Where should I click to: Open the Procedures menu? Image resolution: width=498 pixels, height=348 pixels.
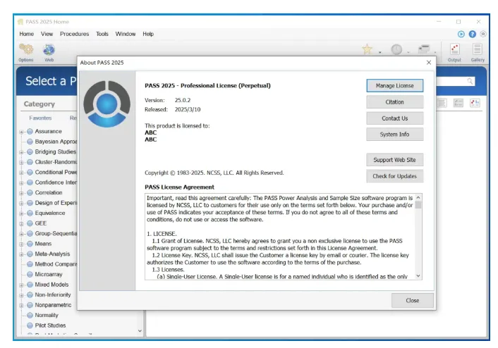click(x=74, y=34)
